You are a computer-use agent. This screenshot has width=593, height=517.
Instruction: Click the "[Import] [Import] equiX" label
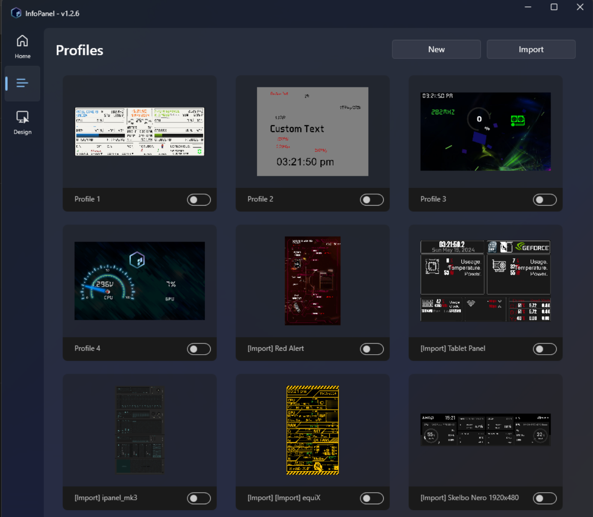(284, 498)
